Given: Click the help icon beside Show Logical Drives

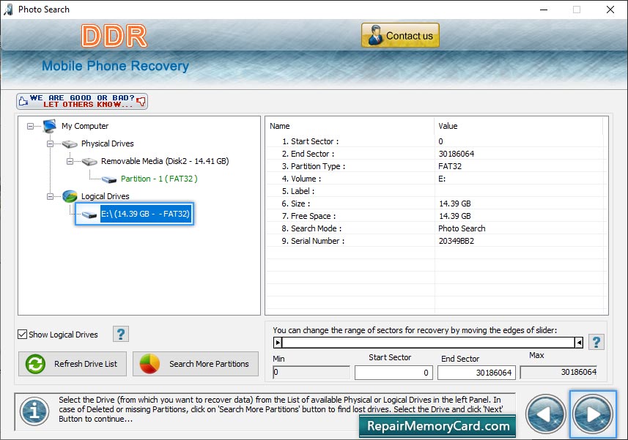Looking at the screenshot, I should [x=121, y=335].
